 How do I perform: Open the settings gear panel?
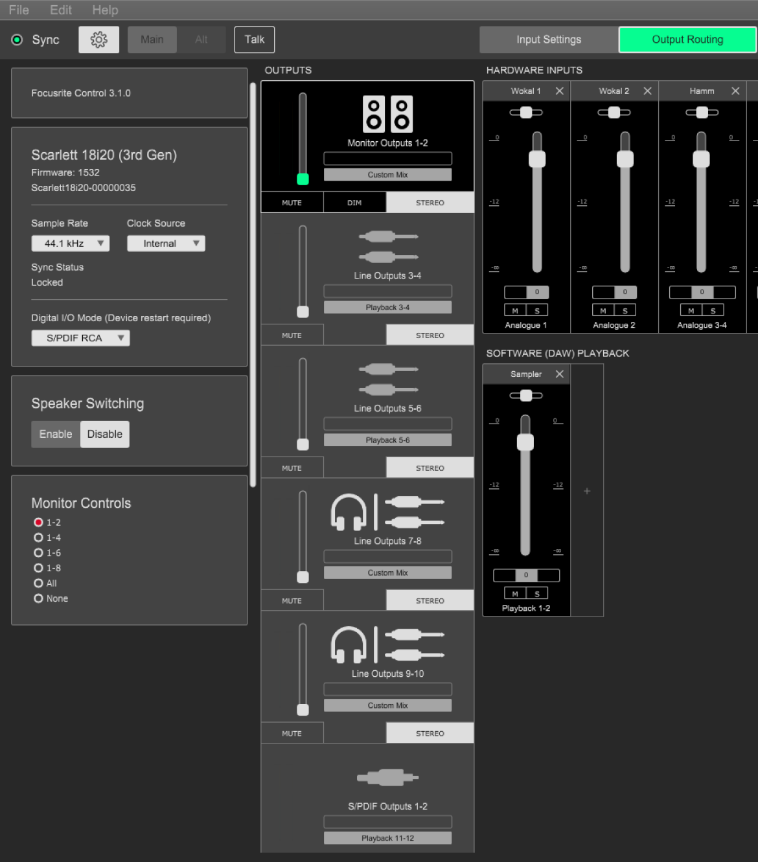[x=98, y=40]
